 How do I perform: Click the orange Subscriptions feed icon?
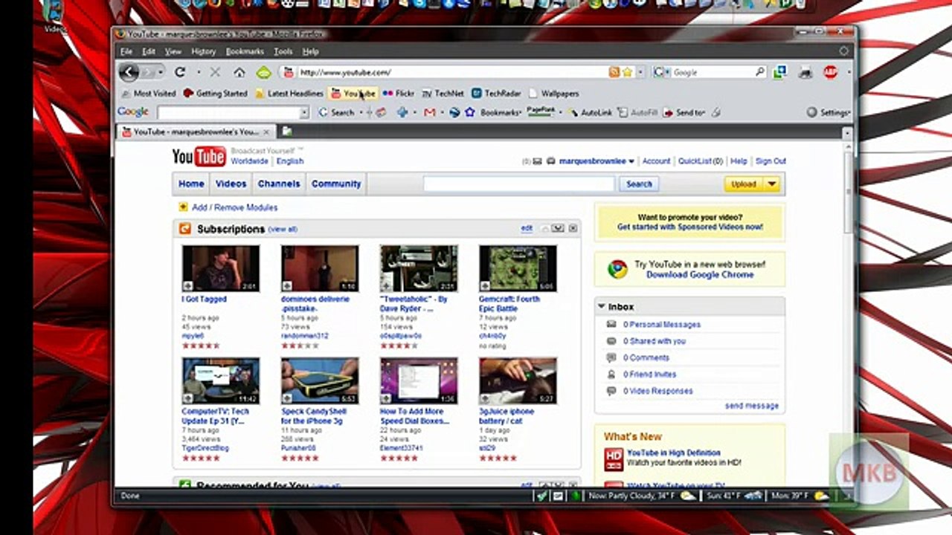(185, 229)
